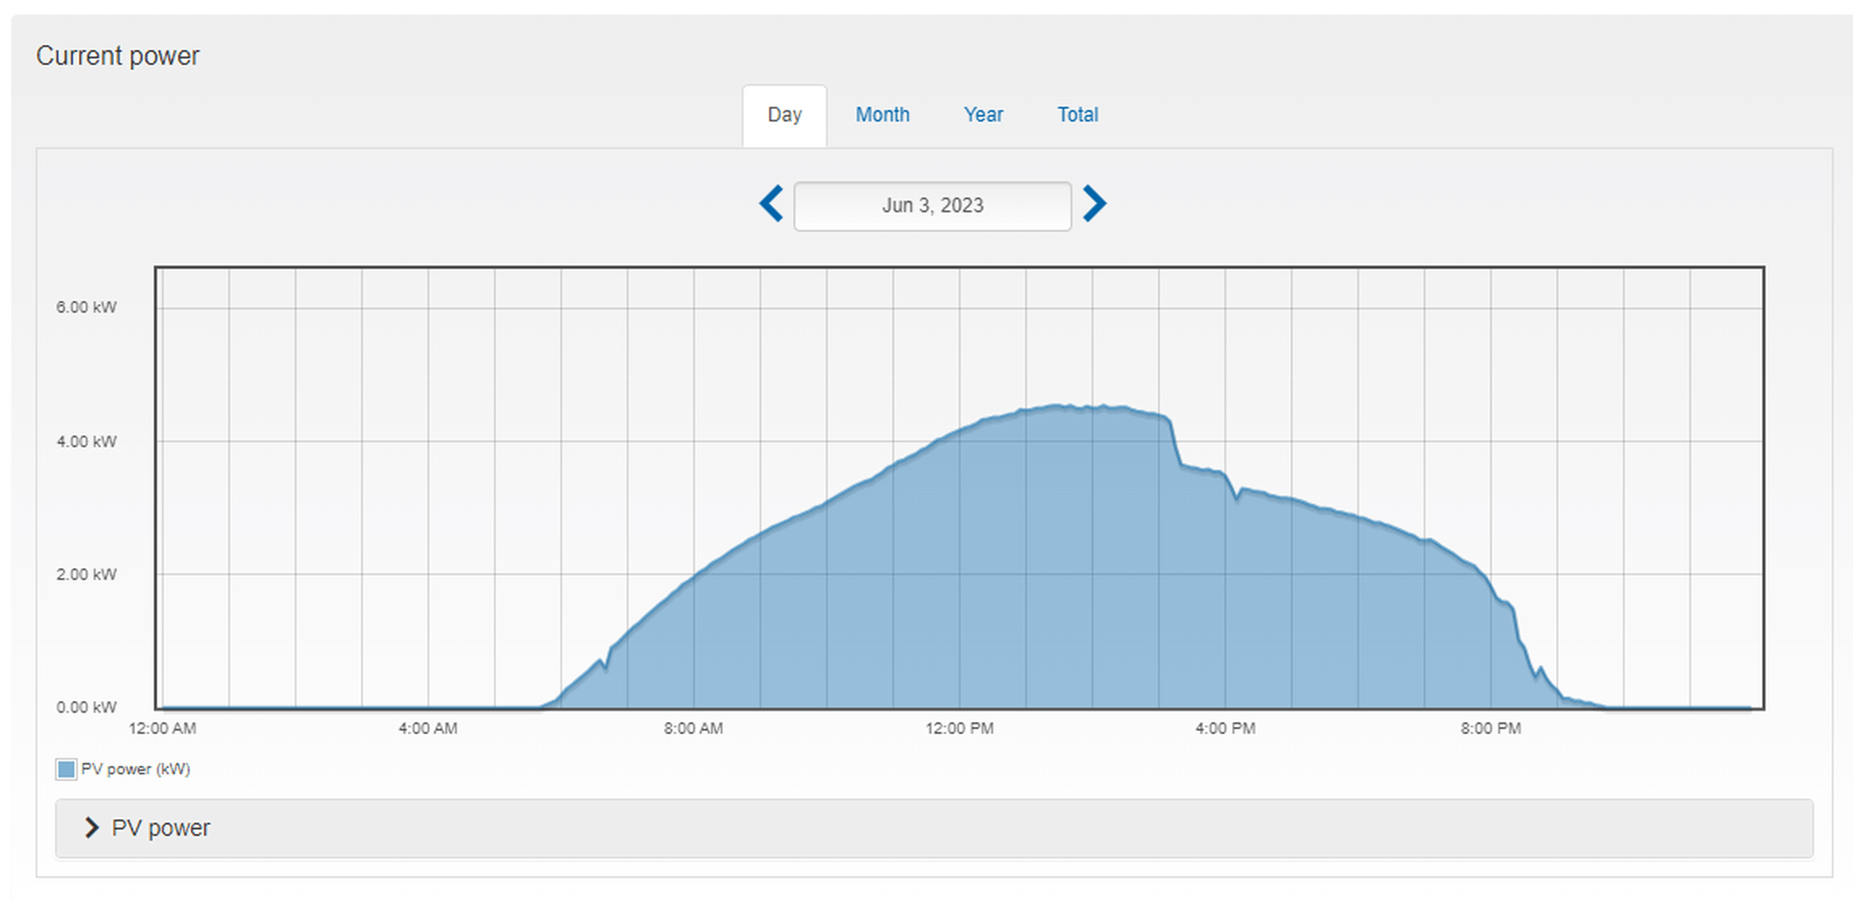1853x899 pixels.
Task: Go to the previous day arrow
Action: click(x=771, y=204)
